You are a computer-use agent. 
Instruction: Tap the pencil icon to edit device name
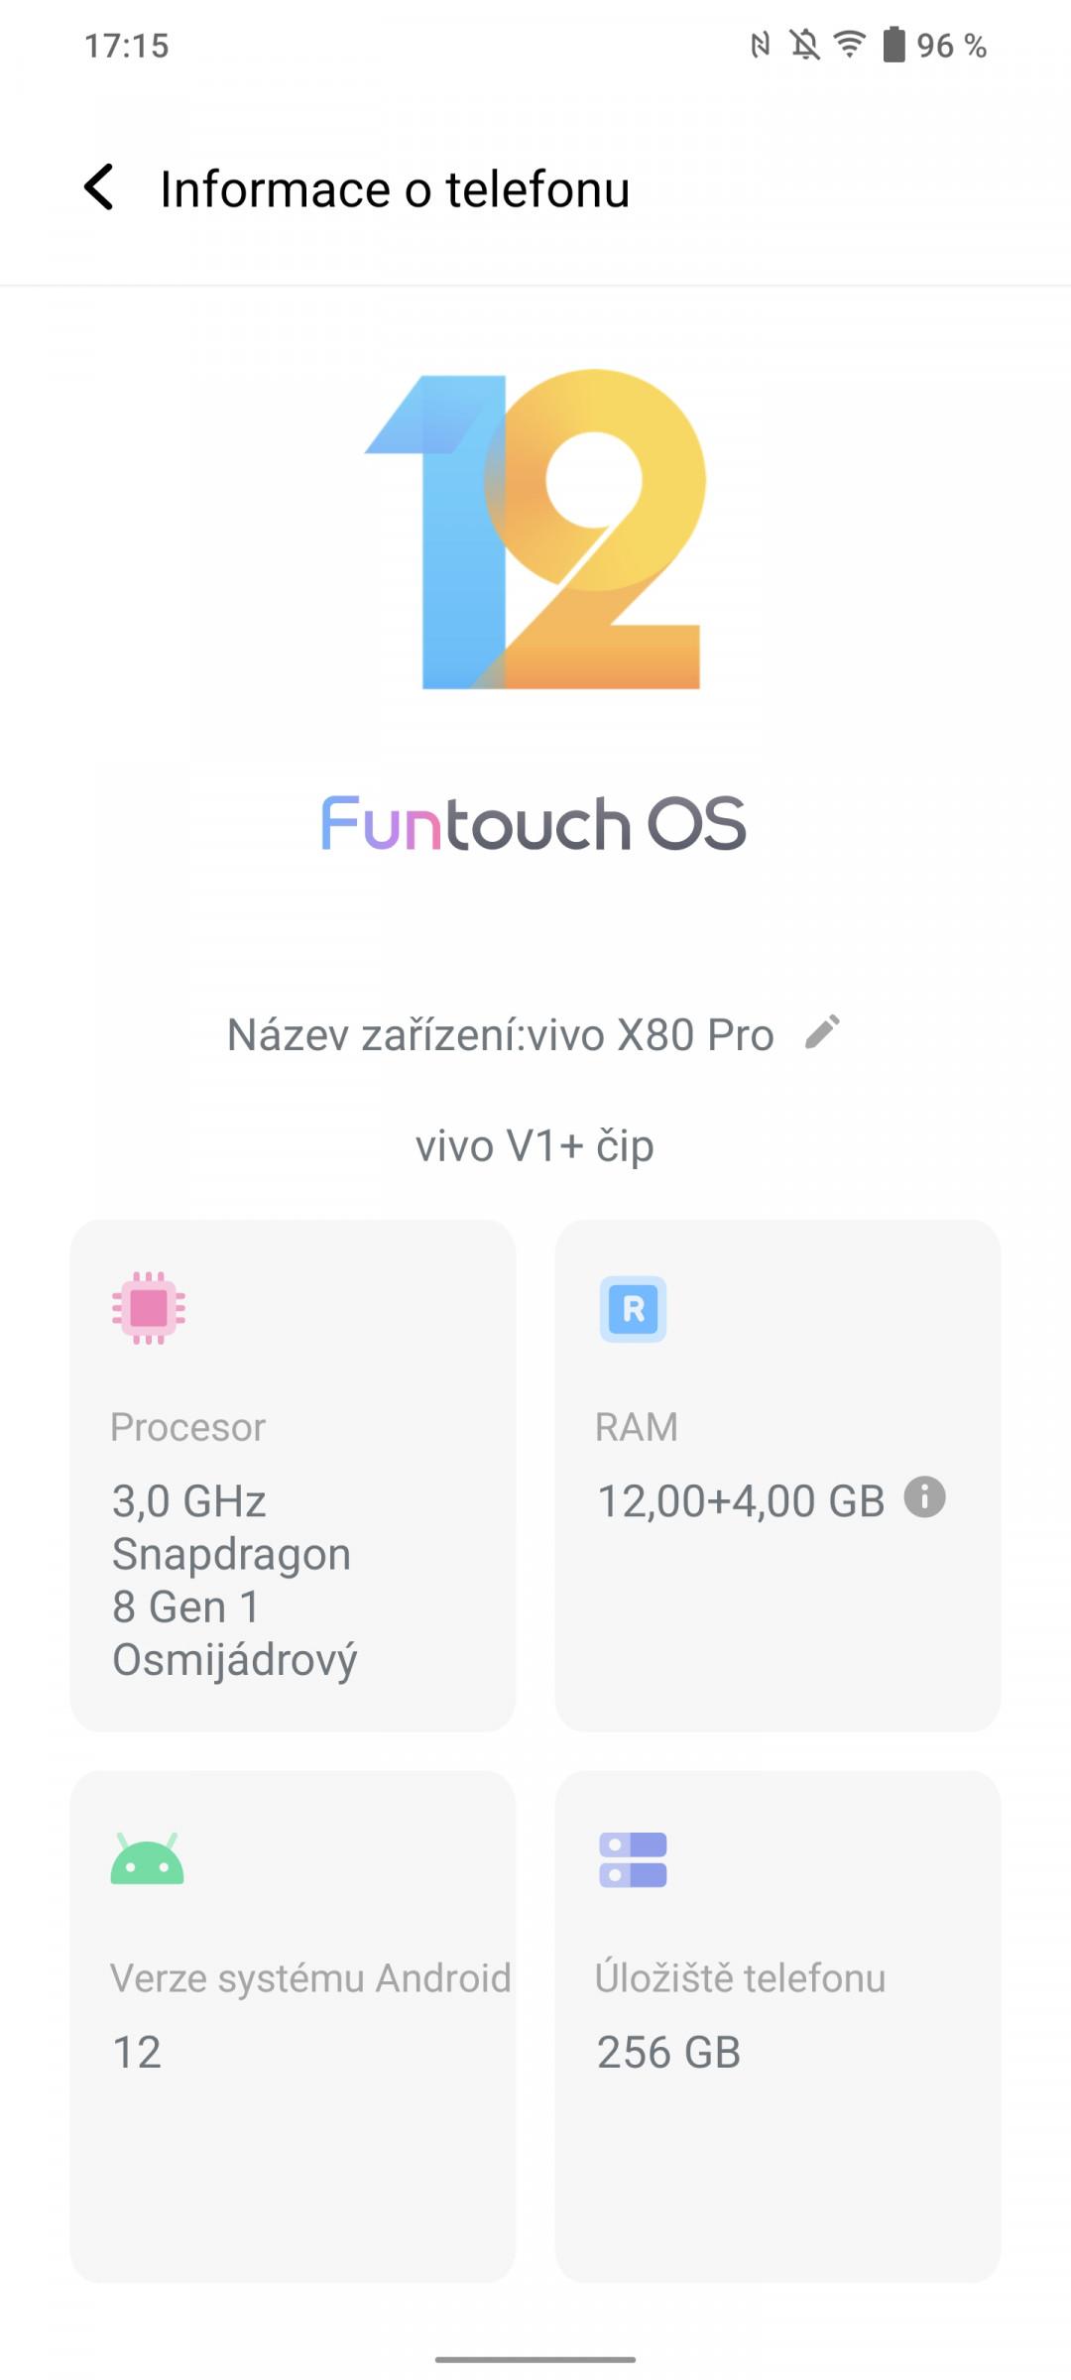[x=822, y=1031]
